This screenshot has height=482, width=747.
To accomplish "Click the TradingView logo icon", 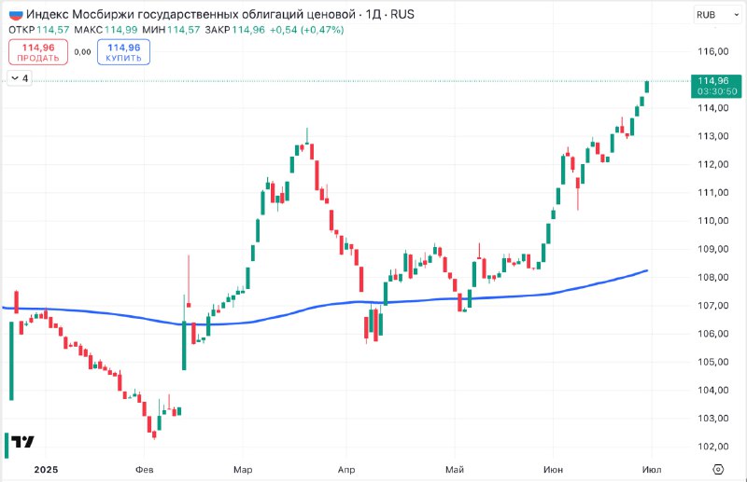I will (22, 442).
